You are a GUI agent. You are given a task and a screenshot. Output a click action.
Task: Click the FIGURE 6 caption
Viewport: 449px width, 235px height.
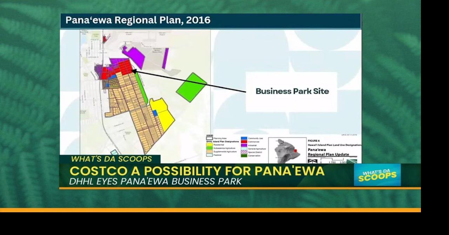314,141
